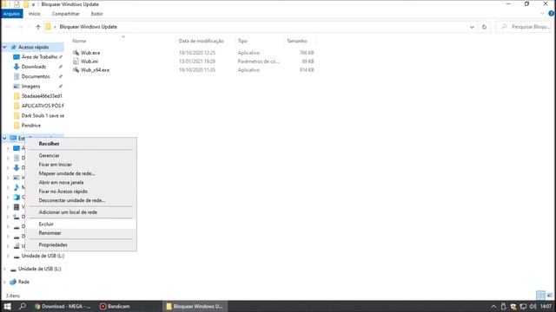Open the address bar history dropdown
556x312 pixels.
tap(472, 27)
